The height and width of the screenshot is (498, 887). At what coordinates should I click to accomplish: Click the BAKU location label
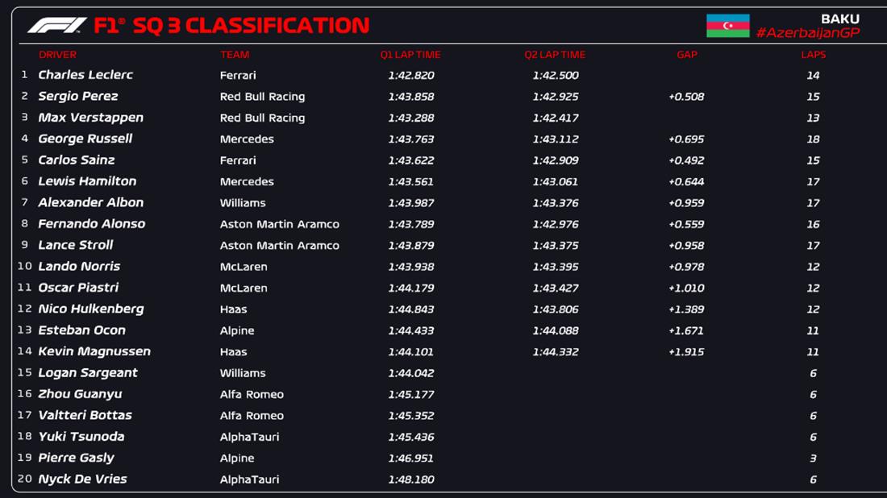click(839, 19)
